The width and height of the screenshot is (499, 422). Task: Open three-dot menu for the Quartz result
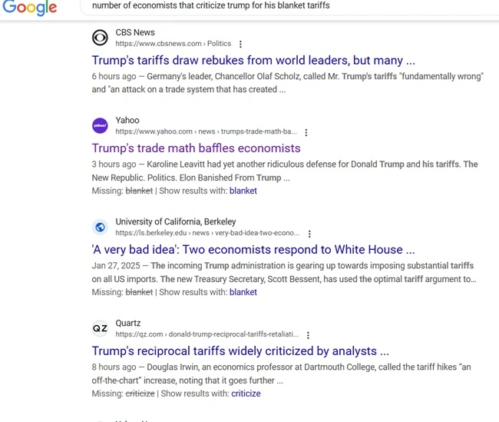308,335
